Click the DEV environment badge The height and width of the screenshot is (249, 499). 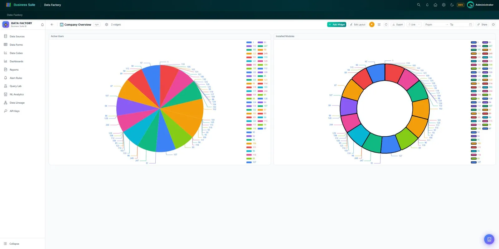[x=461, y=5]
